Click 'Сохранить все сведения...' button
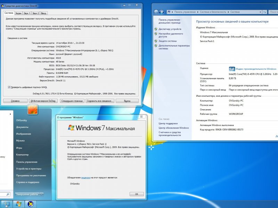The image size is (278, 208). pyautogui.click(x=100, y=101)
